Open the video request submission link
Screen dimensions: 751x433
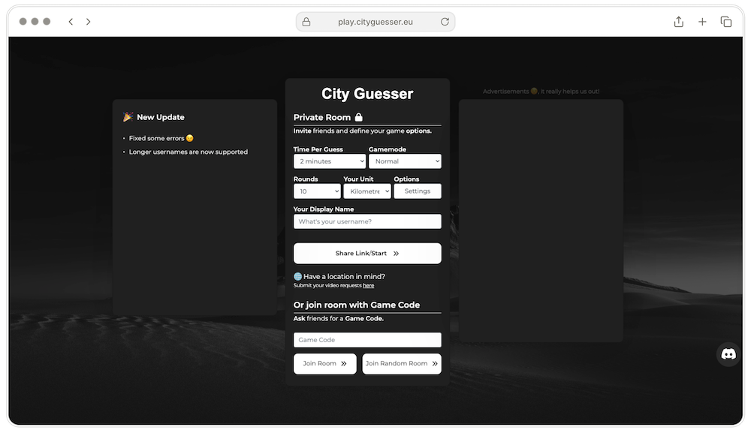coord(368,285)
